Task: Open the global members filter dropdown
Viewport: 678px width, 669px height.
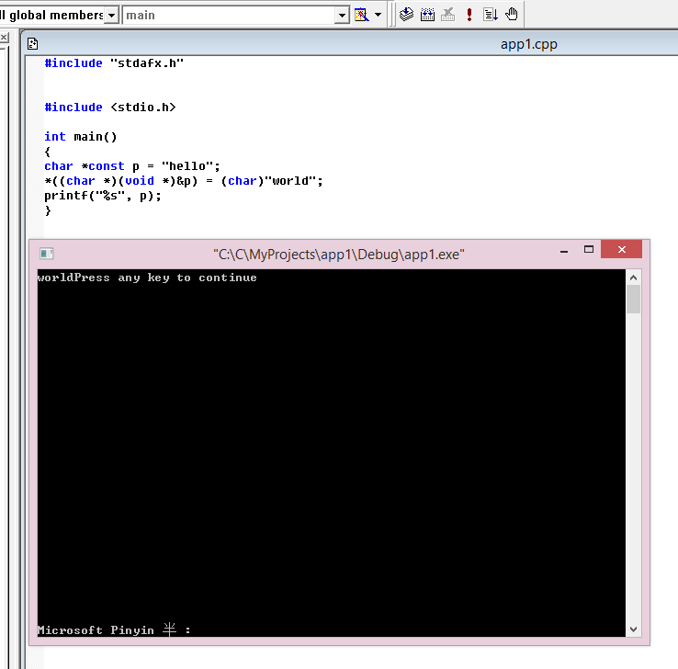Action: (111, 16)
